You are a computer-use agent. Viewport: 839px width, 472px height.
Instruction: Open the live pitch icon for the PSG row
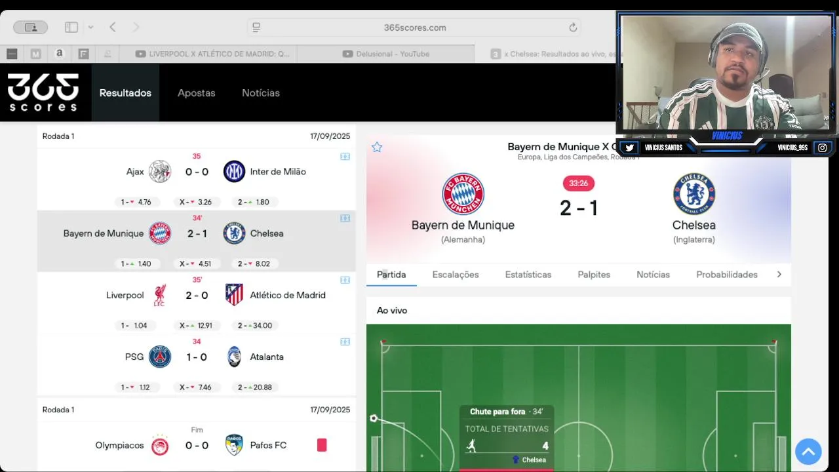(x=345, y=342)
